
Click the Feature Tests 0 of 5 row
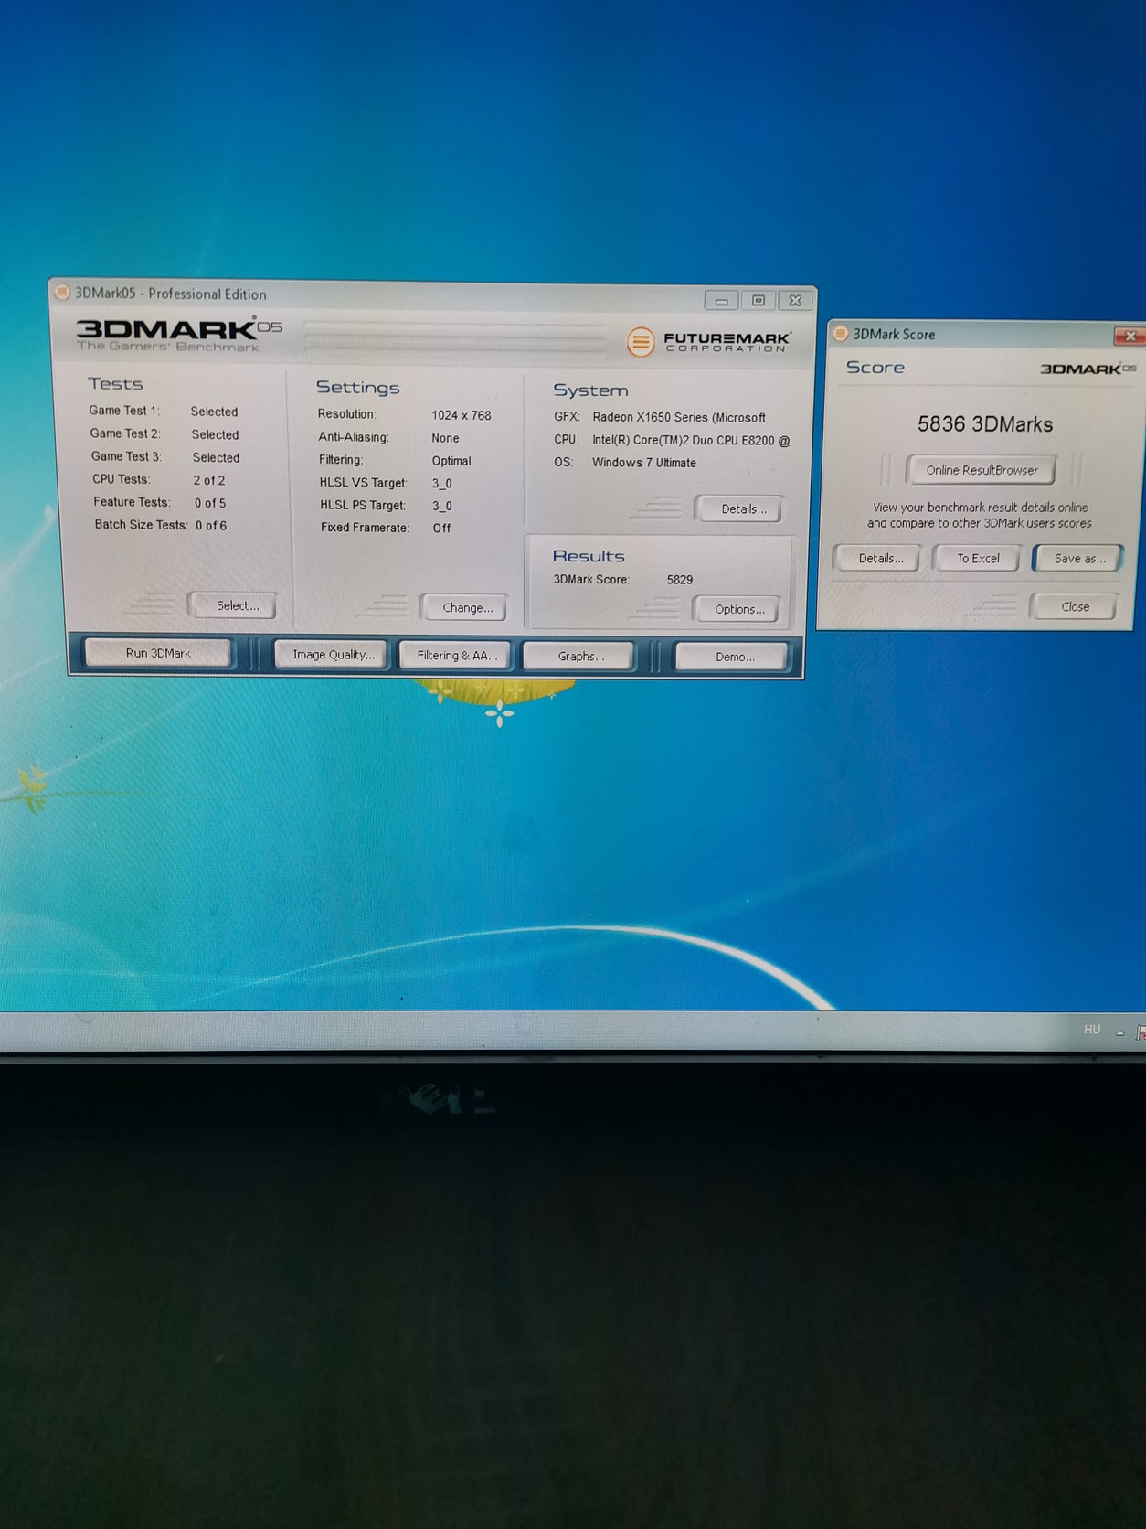pyautogui.click(x=159, y=503)
